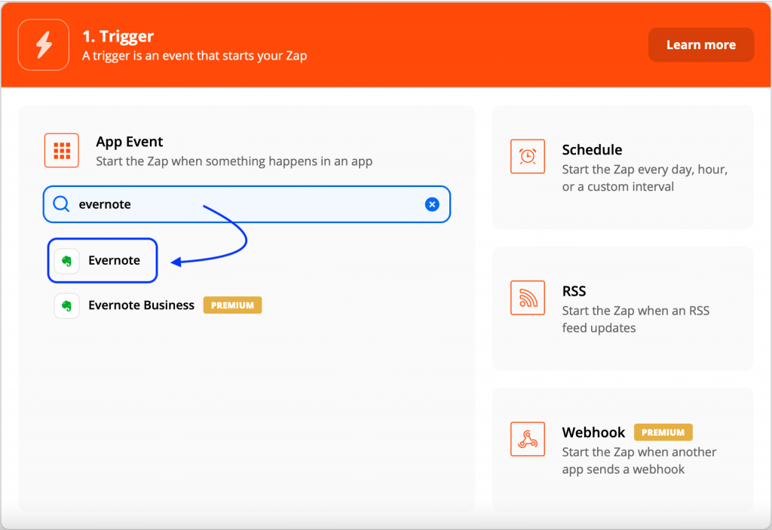Select the Webhook trigger option
This screenshot has height=530, width=772.
pos(623,450)
